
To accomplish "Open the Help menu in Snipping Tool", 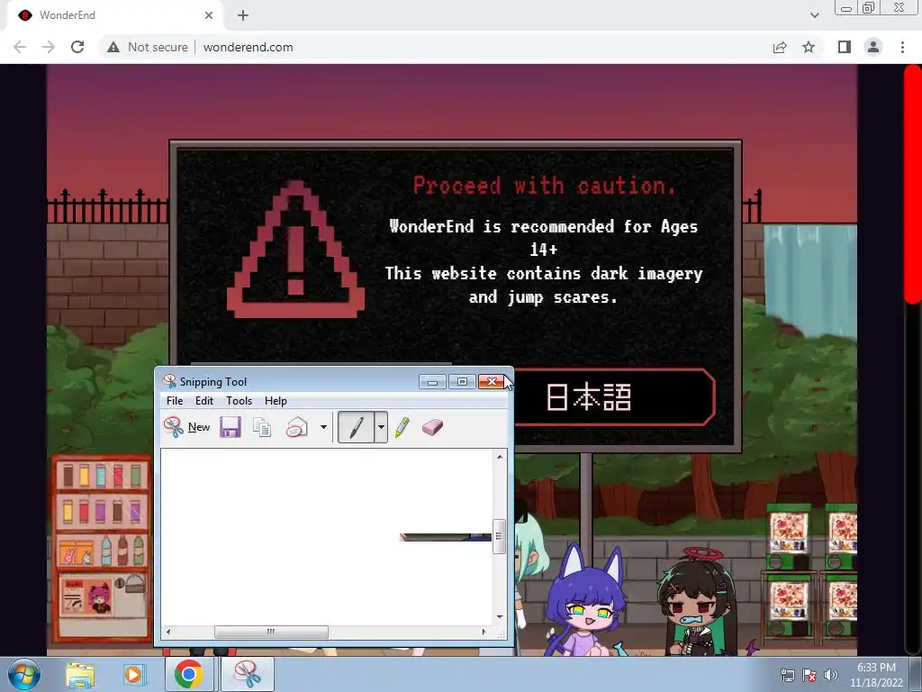I will [x=276, y=401].
